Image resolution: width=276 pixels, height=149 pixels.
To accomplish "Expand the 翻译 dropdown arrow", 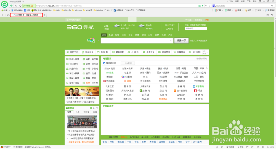I will pos(243,10).
